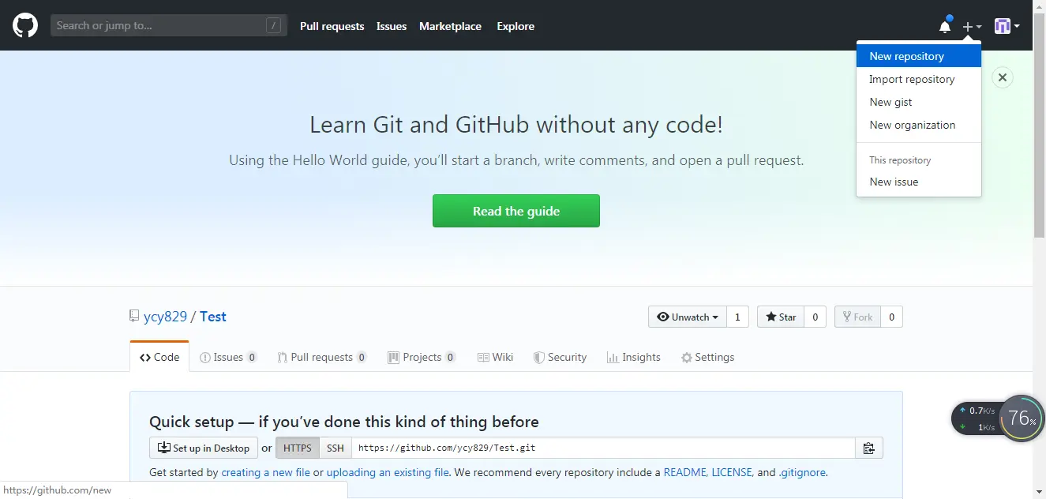Open the Wiki tab
Viewport: 1046px width, 499px height.
point(495,357)
